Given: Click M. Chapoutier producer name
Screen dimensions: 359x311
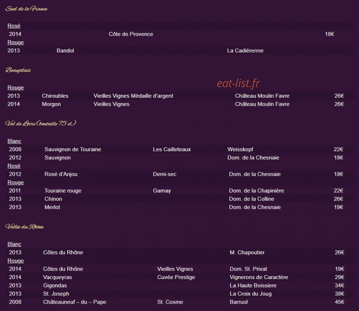Looking at the screenshot, I should coord(247,253).
